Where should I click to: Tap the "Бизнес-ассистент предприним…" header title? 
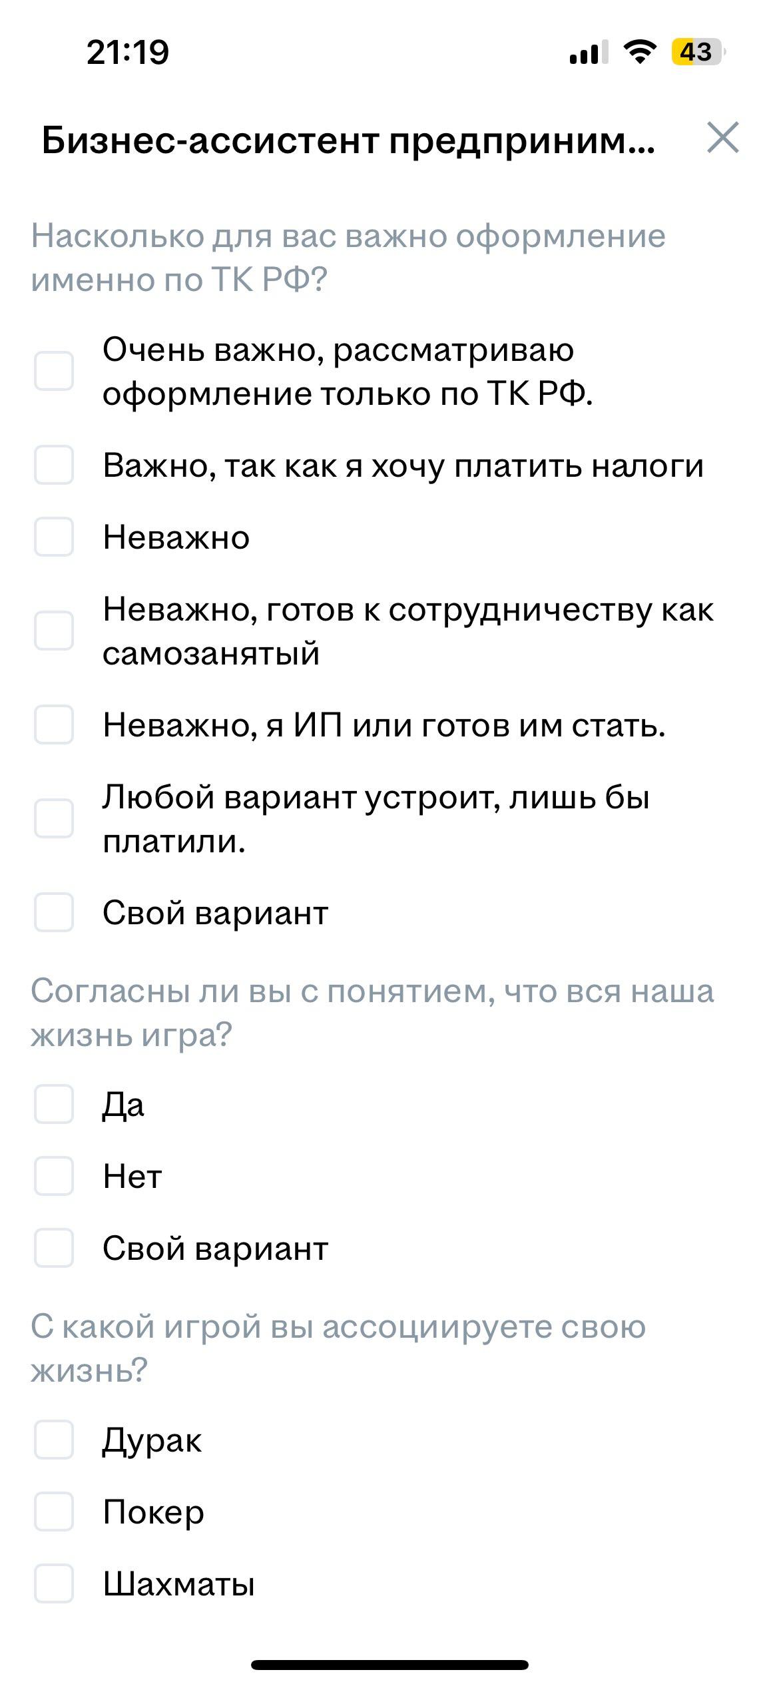(348, 140)
